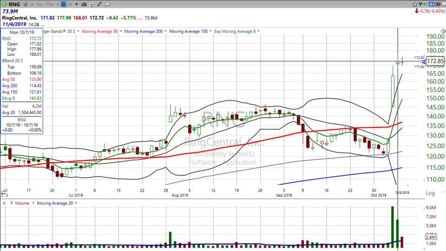This screenshot has width=446, height=251.
Task: Click the 172.85 price label on axis
Action: point(435,61)
